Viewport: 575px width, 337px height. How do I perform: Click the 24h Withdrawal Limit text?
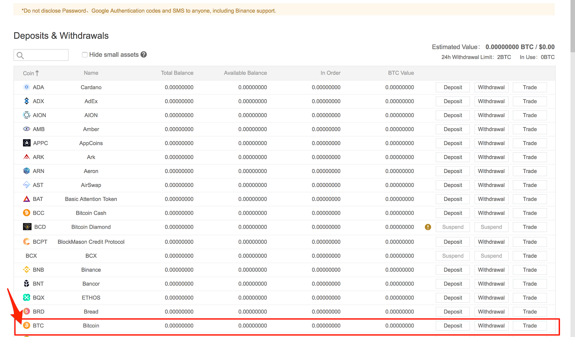[476, 57]
